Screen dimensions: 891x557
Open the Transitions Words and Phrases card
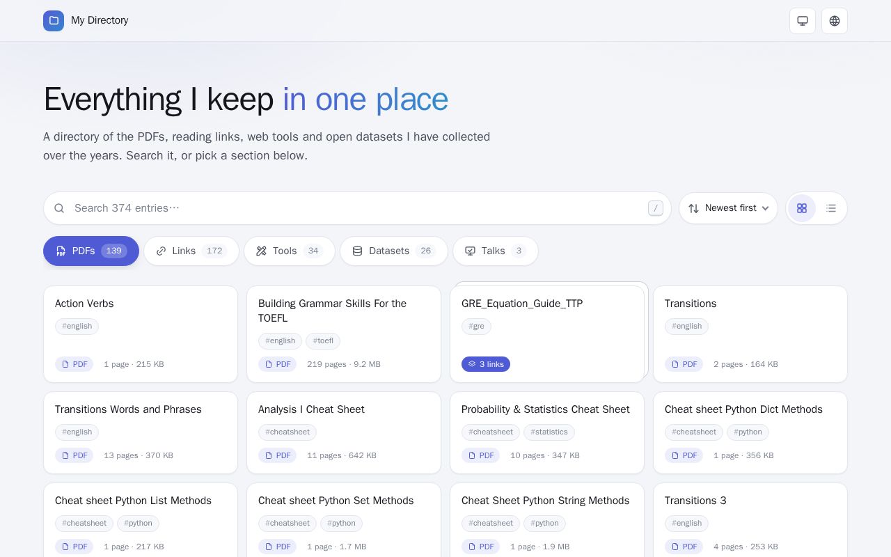(x=141, y=432)
